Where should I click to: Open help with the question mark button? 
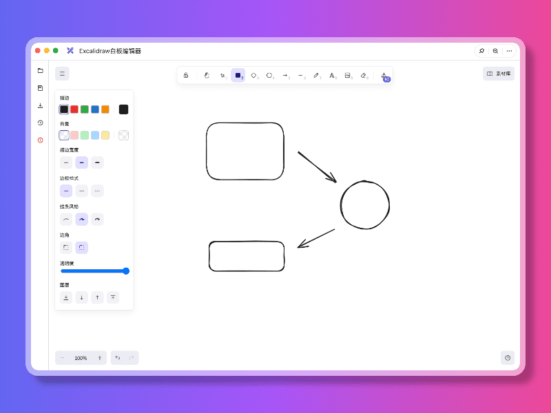(x=508, y=358)
